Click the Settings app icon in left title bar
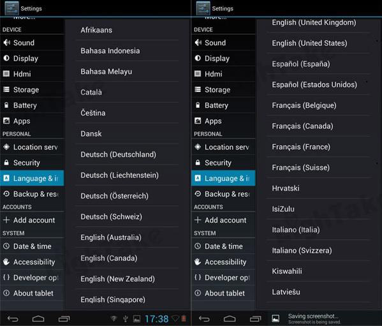382x326 pixels. coord(11,8)
